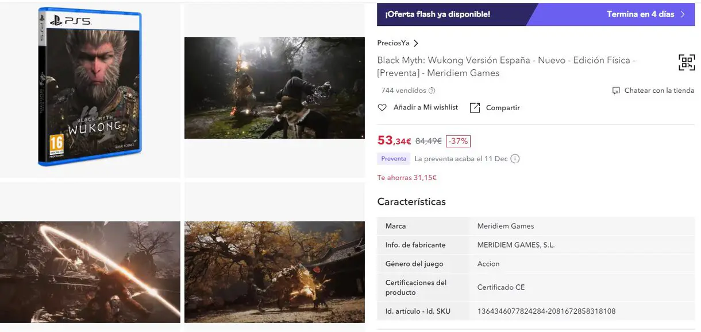
Task: Open the dark forest fight screenshot
Action: tap(275, 88)
